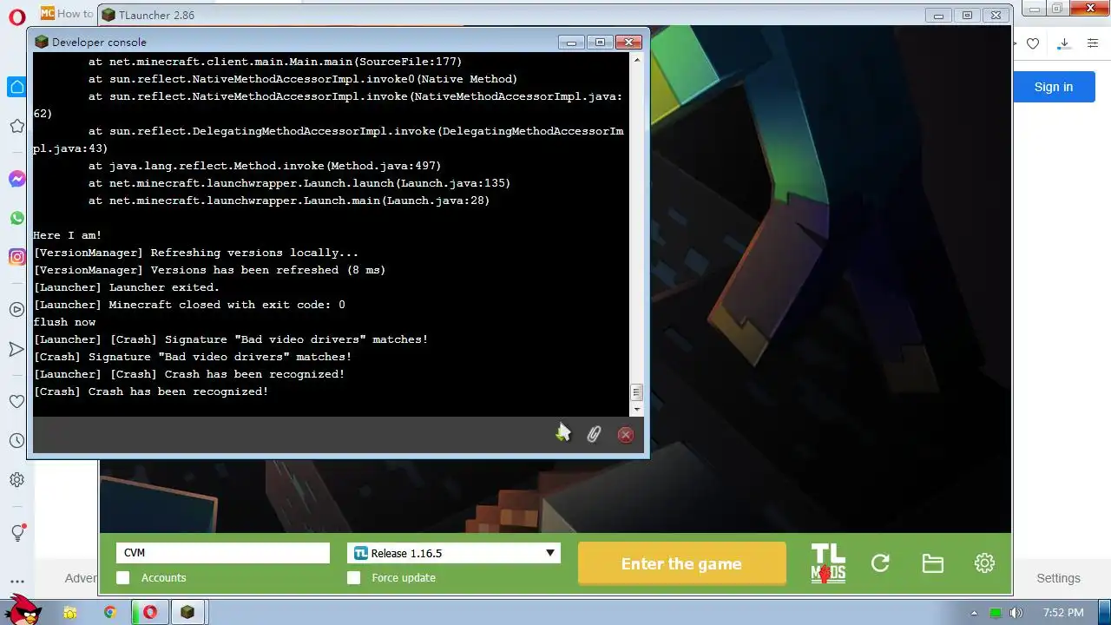Open TLauncher settings gear

point(984,563)
